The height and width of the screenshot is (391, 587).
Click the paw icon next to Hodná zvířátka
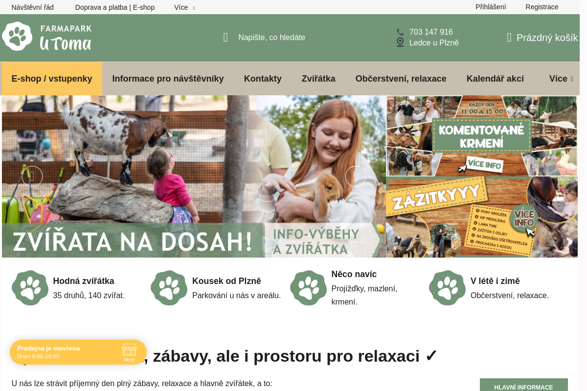point(30,288)
